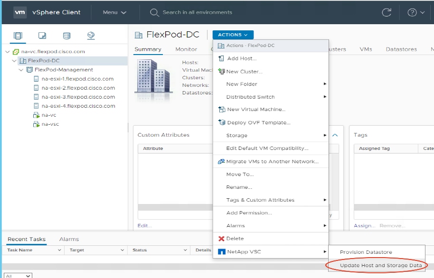This screenshot has height=278, width=434.
Task: Click the na-vc.flexpod.cisco.com vCenter icon
Action: pyautogui.click(x=16, y=52)
